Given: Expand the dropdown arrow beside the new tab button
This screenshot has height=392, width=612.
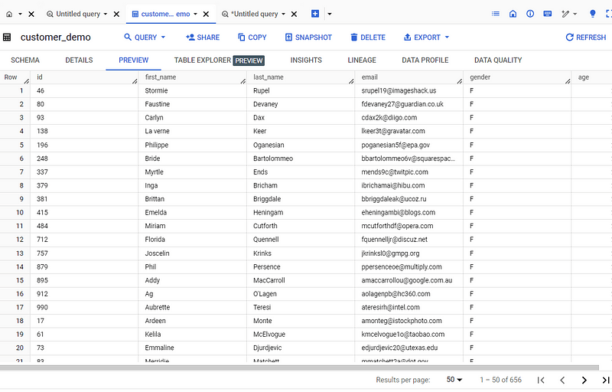Looking at the screenshot, I should click(330, 14).
